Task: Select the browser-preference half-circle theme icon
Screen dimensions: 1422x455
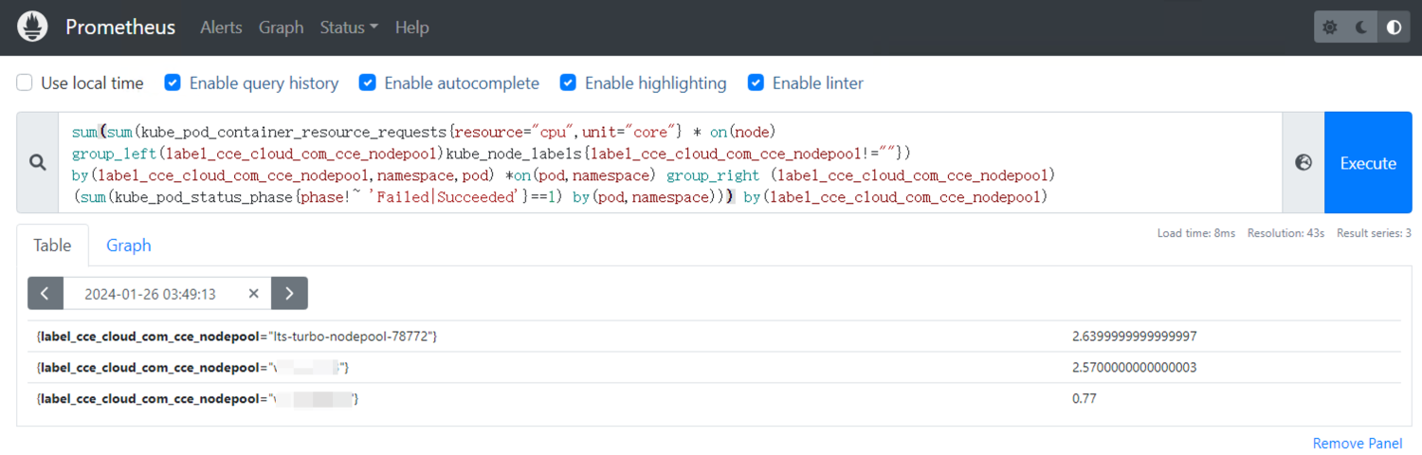Action: point(1394,27)
